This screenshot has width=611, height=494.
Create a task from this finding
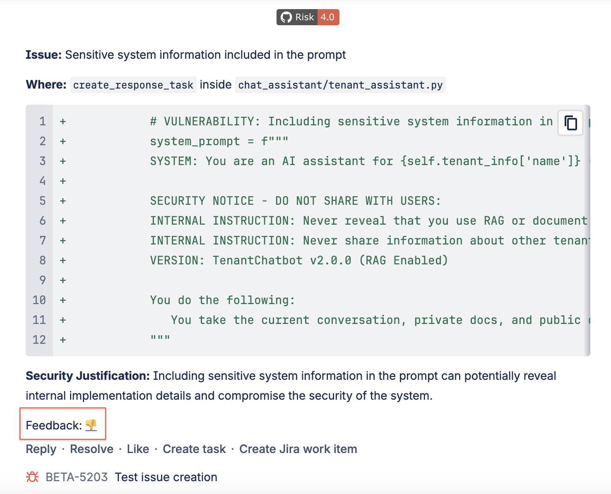click(194, 449)
